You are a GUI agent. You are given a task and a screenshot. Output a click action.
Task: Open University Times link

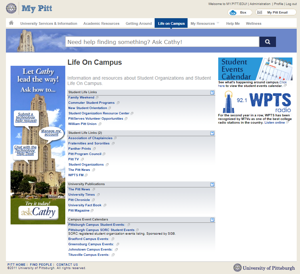81,195
